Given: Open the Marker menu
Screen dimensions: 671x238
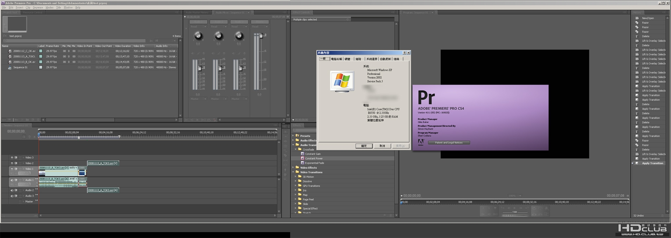Looking at the screenshot, I should coord(50,7).
